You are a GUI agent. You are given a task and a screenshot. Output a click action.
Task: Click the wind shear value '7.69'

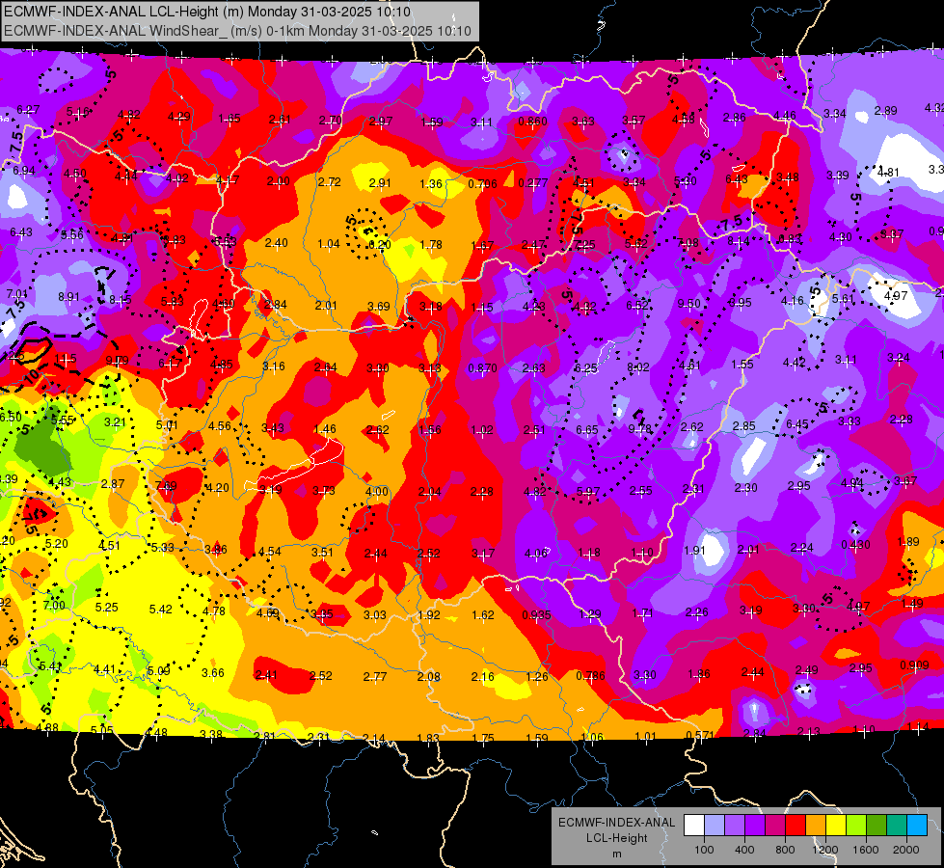[166, 486]
